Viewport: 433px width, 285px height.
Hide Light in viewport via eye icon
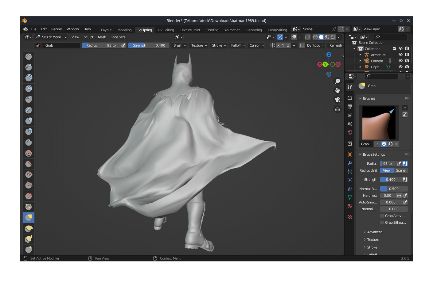400,67
